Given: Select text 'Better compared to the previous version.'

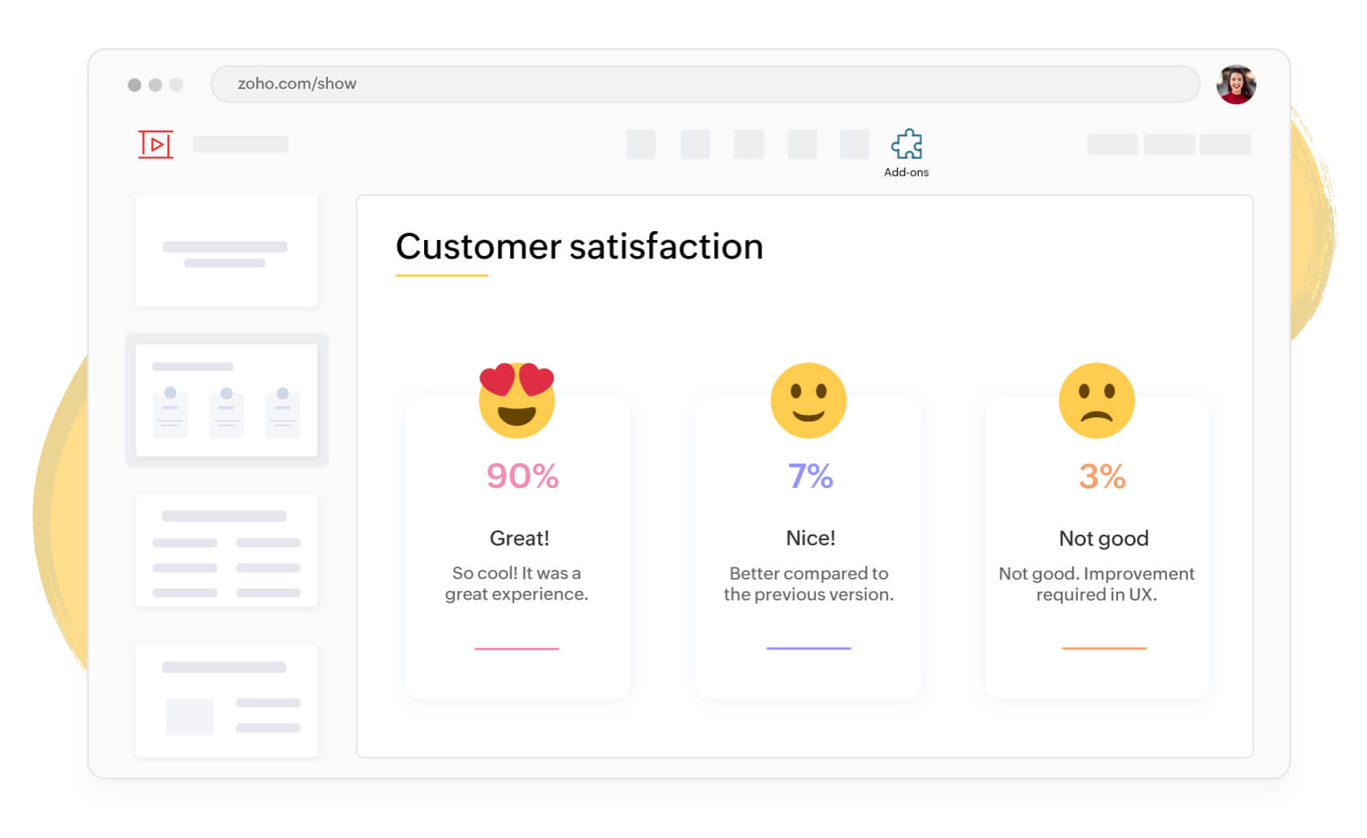Looking at the screenshot, I should (809, 584).
